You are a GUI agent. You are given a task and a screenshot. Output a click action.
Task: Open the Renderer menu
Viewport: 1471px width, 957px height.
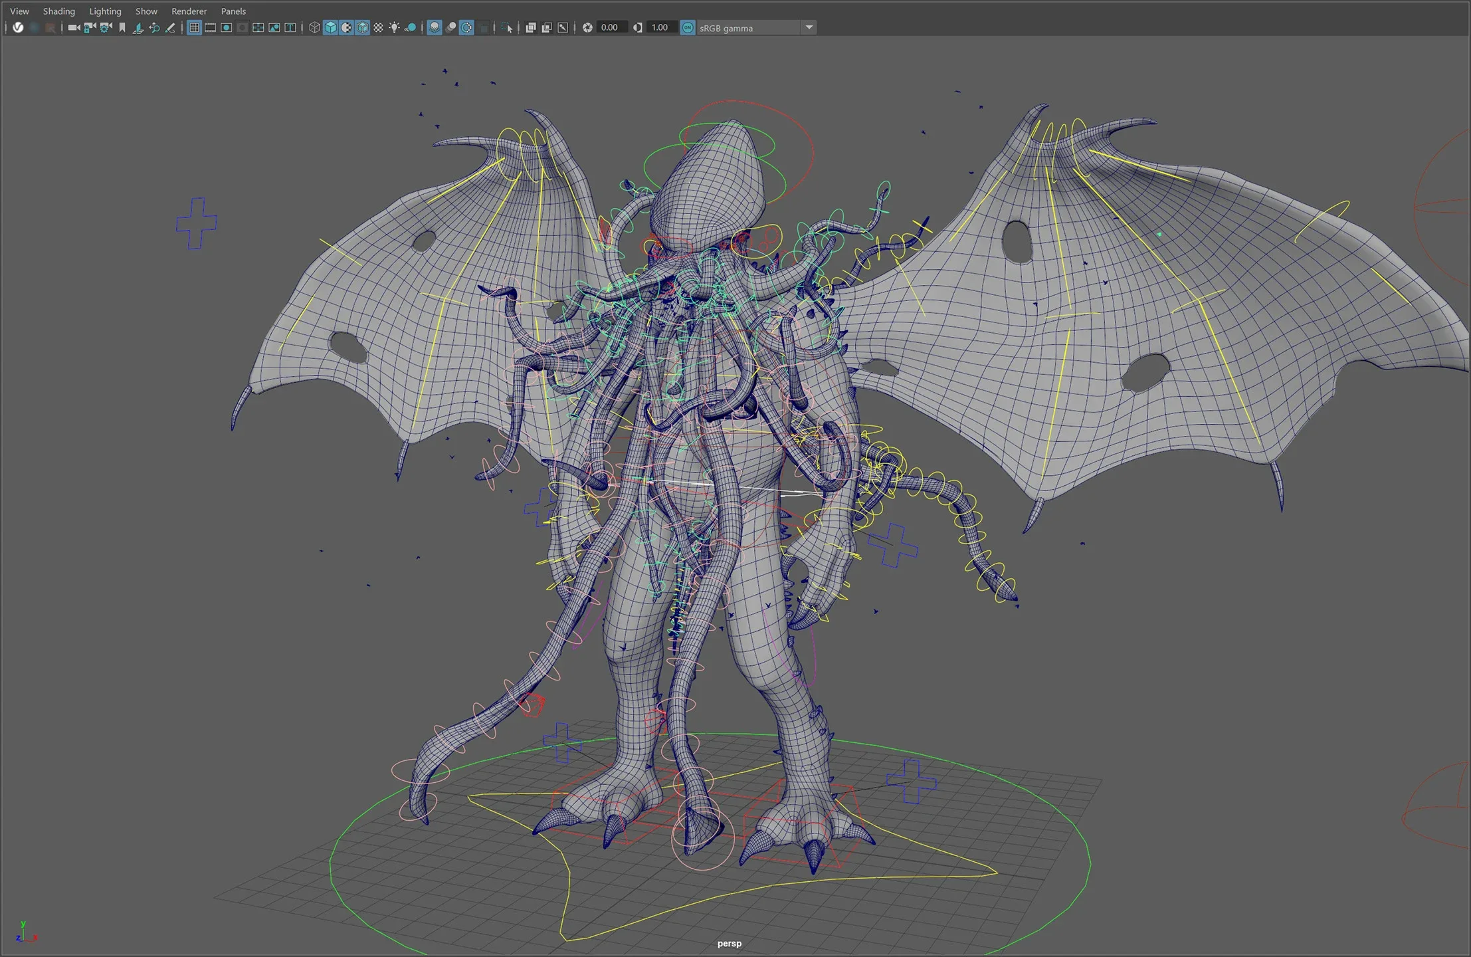click(x=189, y=11)
